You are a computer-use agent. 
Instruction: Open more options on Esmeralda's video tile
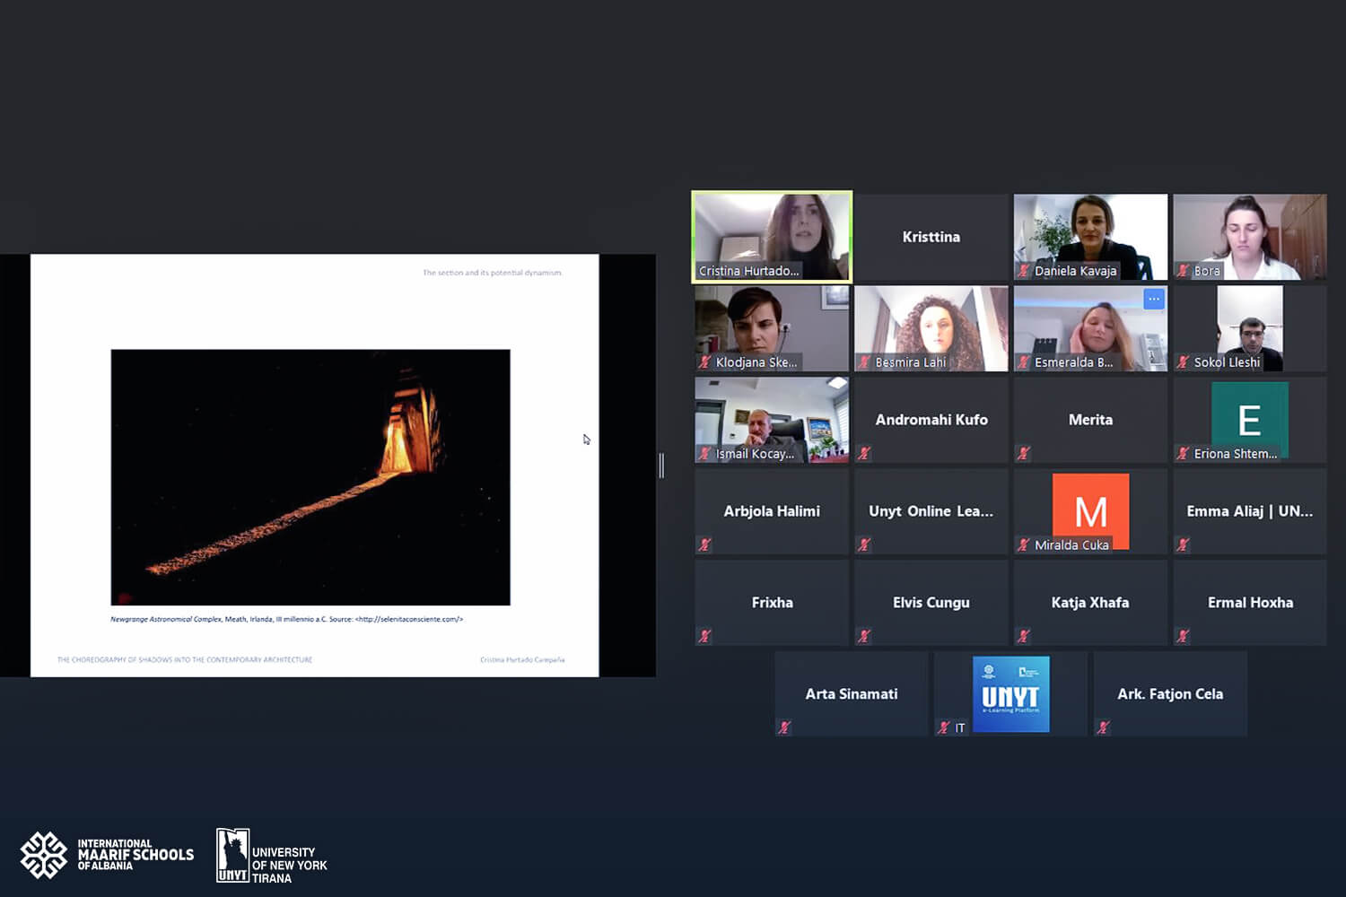(1153, 299)
